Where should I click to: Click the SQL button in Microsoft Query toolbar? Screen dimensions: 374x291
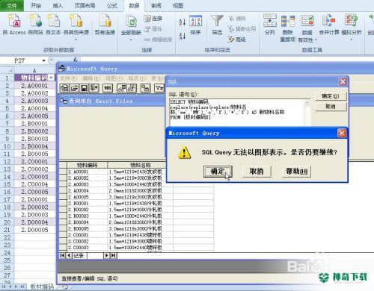point(108,88)
